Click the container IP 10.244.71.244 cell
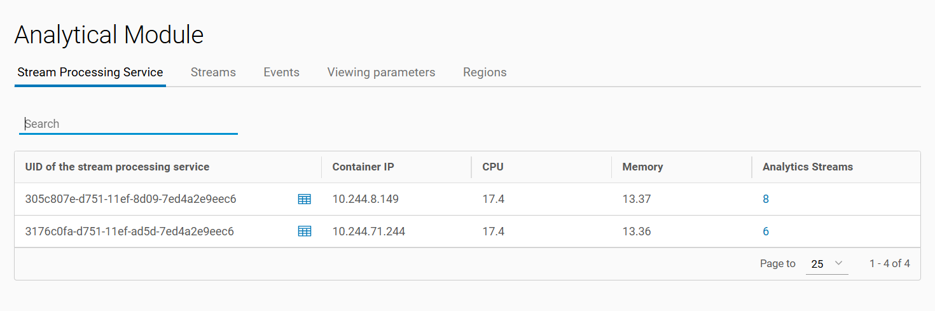Image resolution: width=935 pixels, height=311 pixels. point(369,232)
